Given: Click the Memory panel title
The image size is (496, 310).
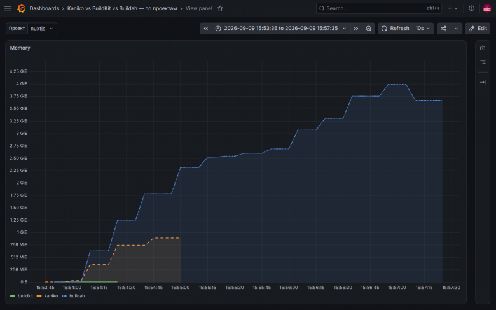Looking at the screenshot, I should pos(20,48).
